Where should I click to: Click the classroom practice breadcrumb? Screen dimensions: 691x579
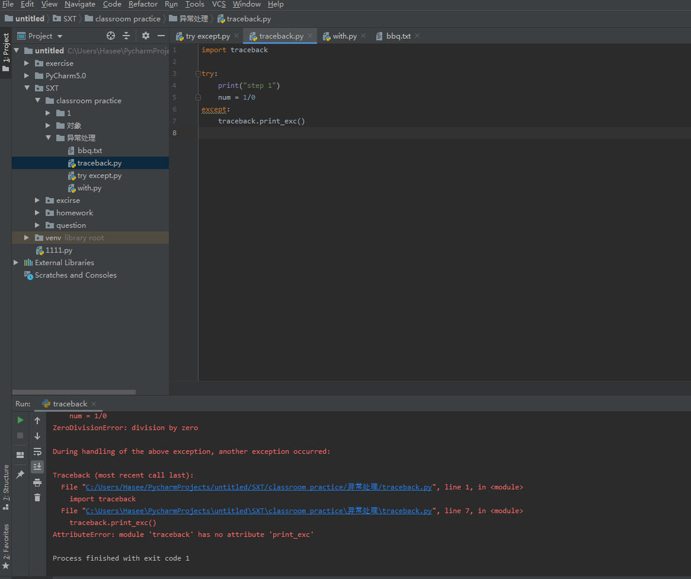[123, 18]
